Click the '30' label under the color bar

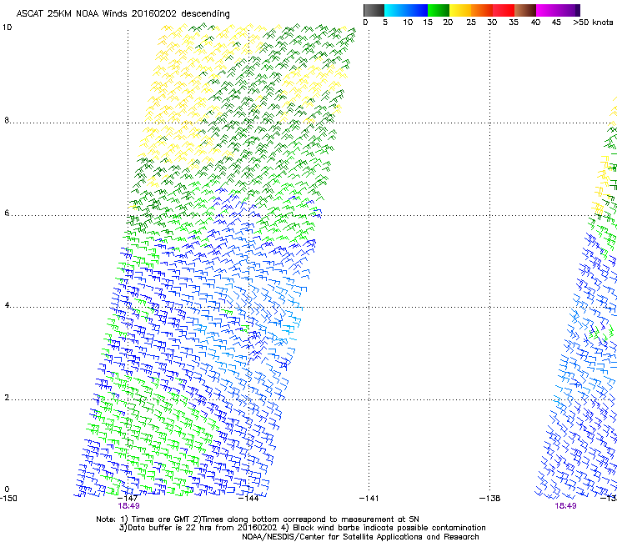pos(492,23)
